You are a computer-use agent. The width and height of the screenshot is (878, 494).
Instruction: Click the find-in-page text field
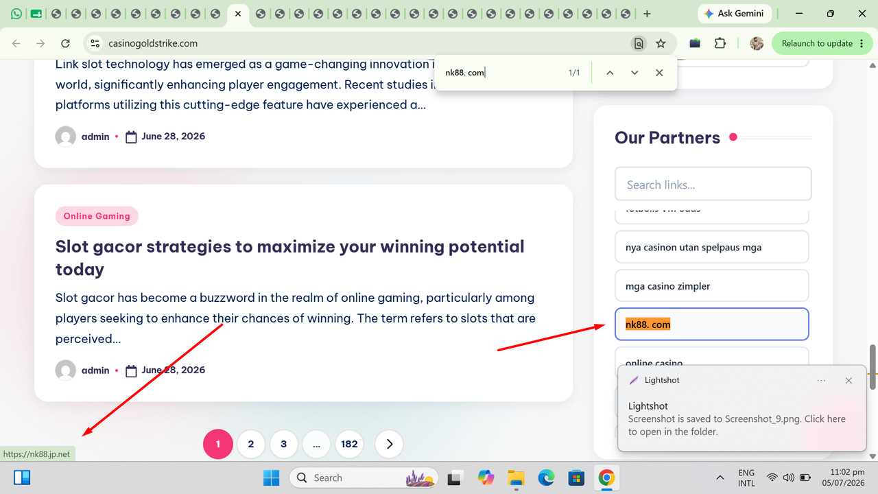[501, 73]
